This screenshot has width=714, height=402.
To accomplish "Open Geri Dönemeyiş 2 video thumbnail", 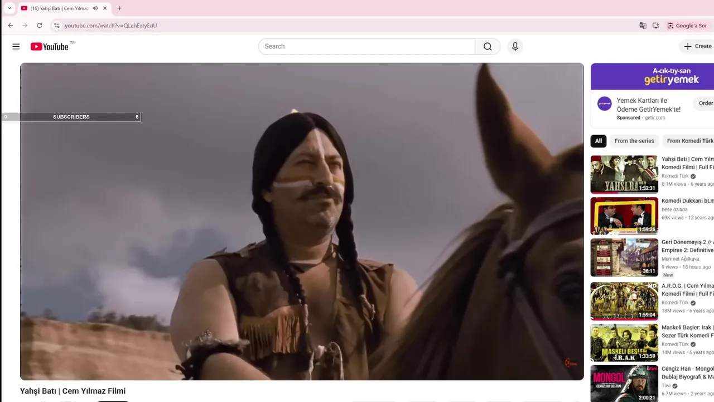I will pos(624,257).
